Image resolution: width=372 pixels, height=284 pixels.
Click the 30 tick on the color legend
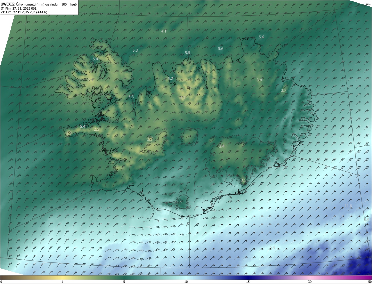point(310,282)
